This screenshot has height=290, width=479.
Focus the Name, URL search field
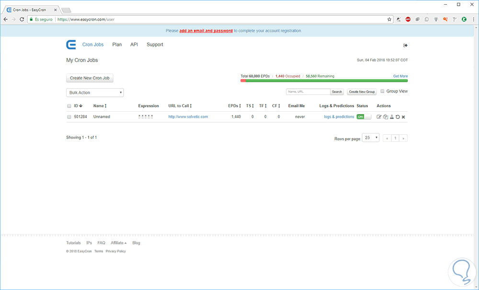308,92
